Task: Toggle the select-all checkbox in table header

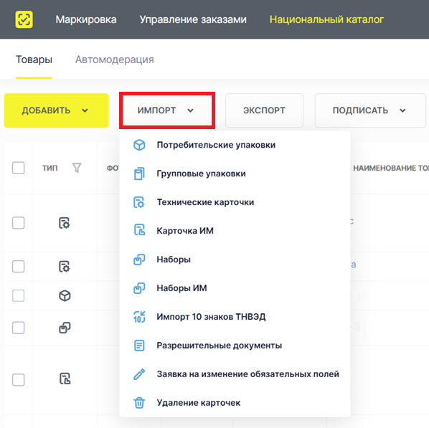Action: (x=19, y=168)
